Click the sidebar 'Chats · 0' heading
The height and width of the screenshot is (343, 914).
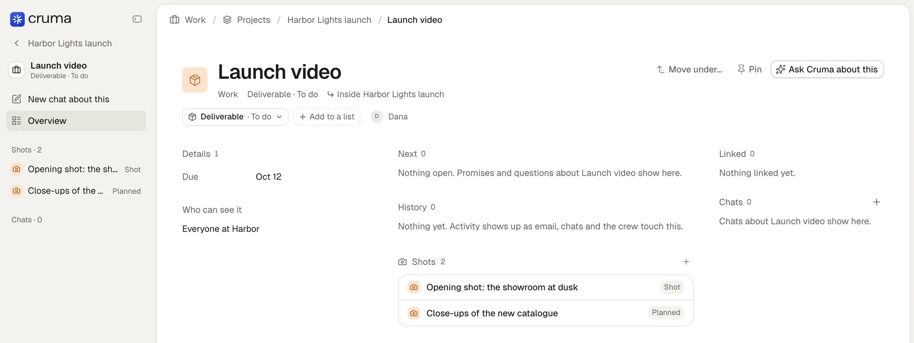click(x=27, y=220)
